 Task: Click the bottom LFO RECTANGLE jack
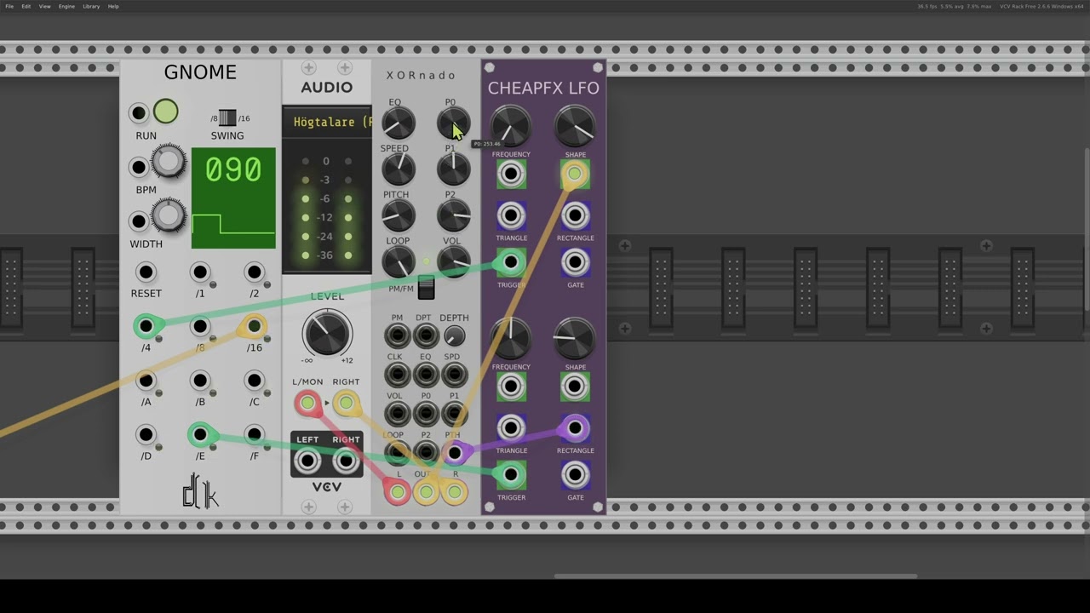(575, 428)
